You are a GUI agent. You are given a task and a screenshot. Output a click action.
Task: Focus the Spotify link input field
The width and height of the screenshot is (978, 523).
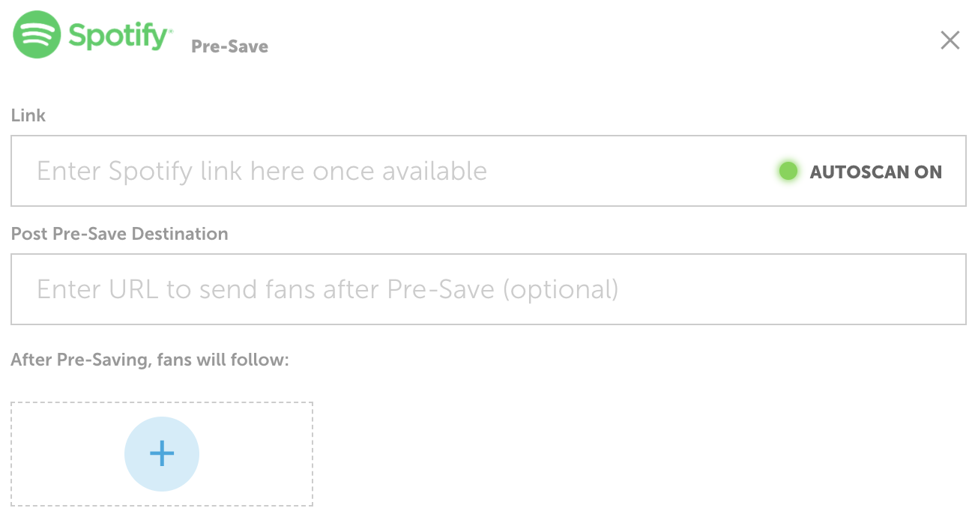click(x=489, y=171)
